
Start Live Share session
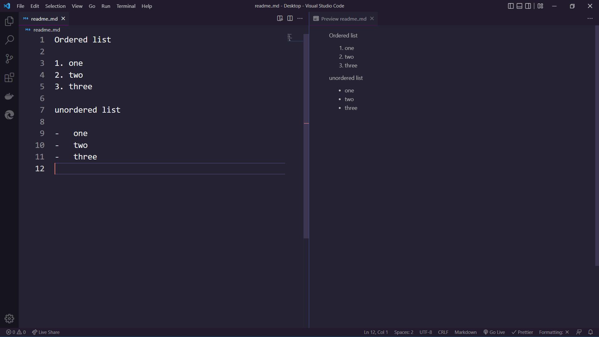click(46, 332)
